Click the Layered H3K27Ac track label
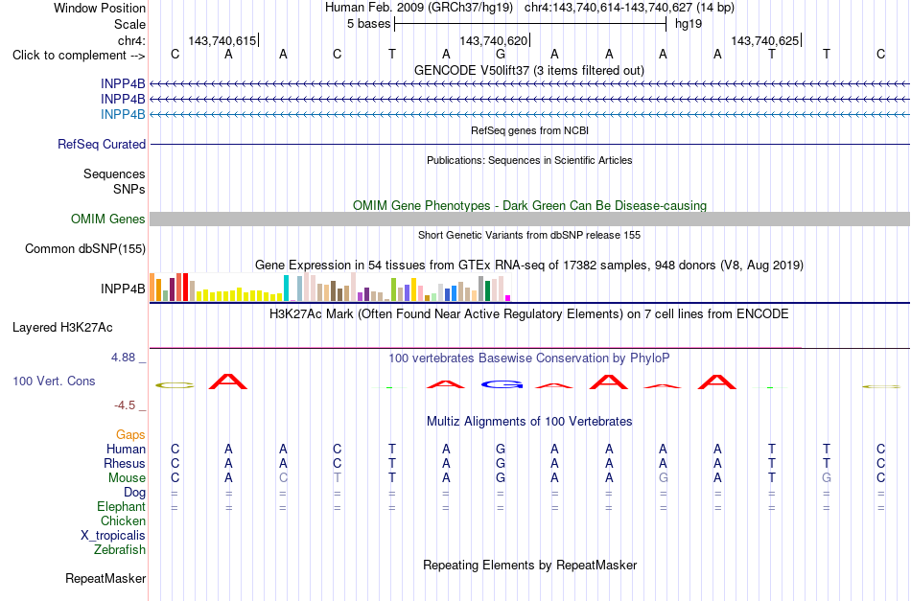911x601 pixels. (x=62, y=328)
